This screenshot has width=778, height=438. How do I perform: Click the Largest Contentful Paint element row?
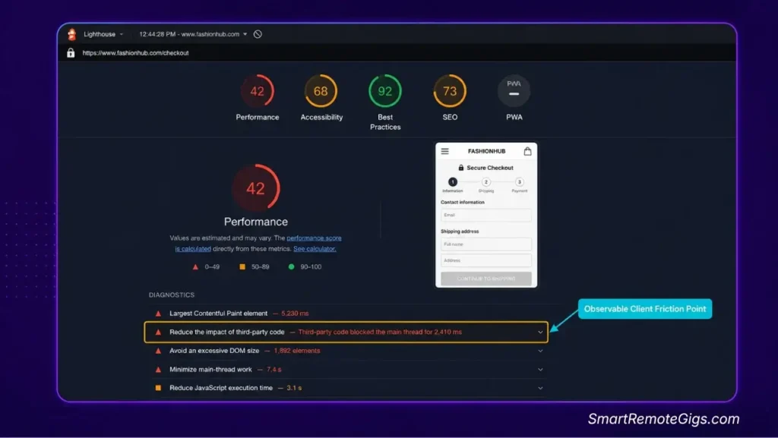click(347, 314)
